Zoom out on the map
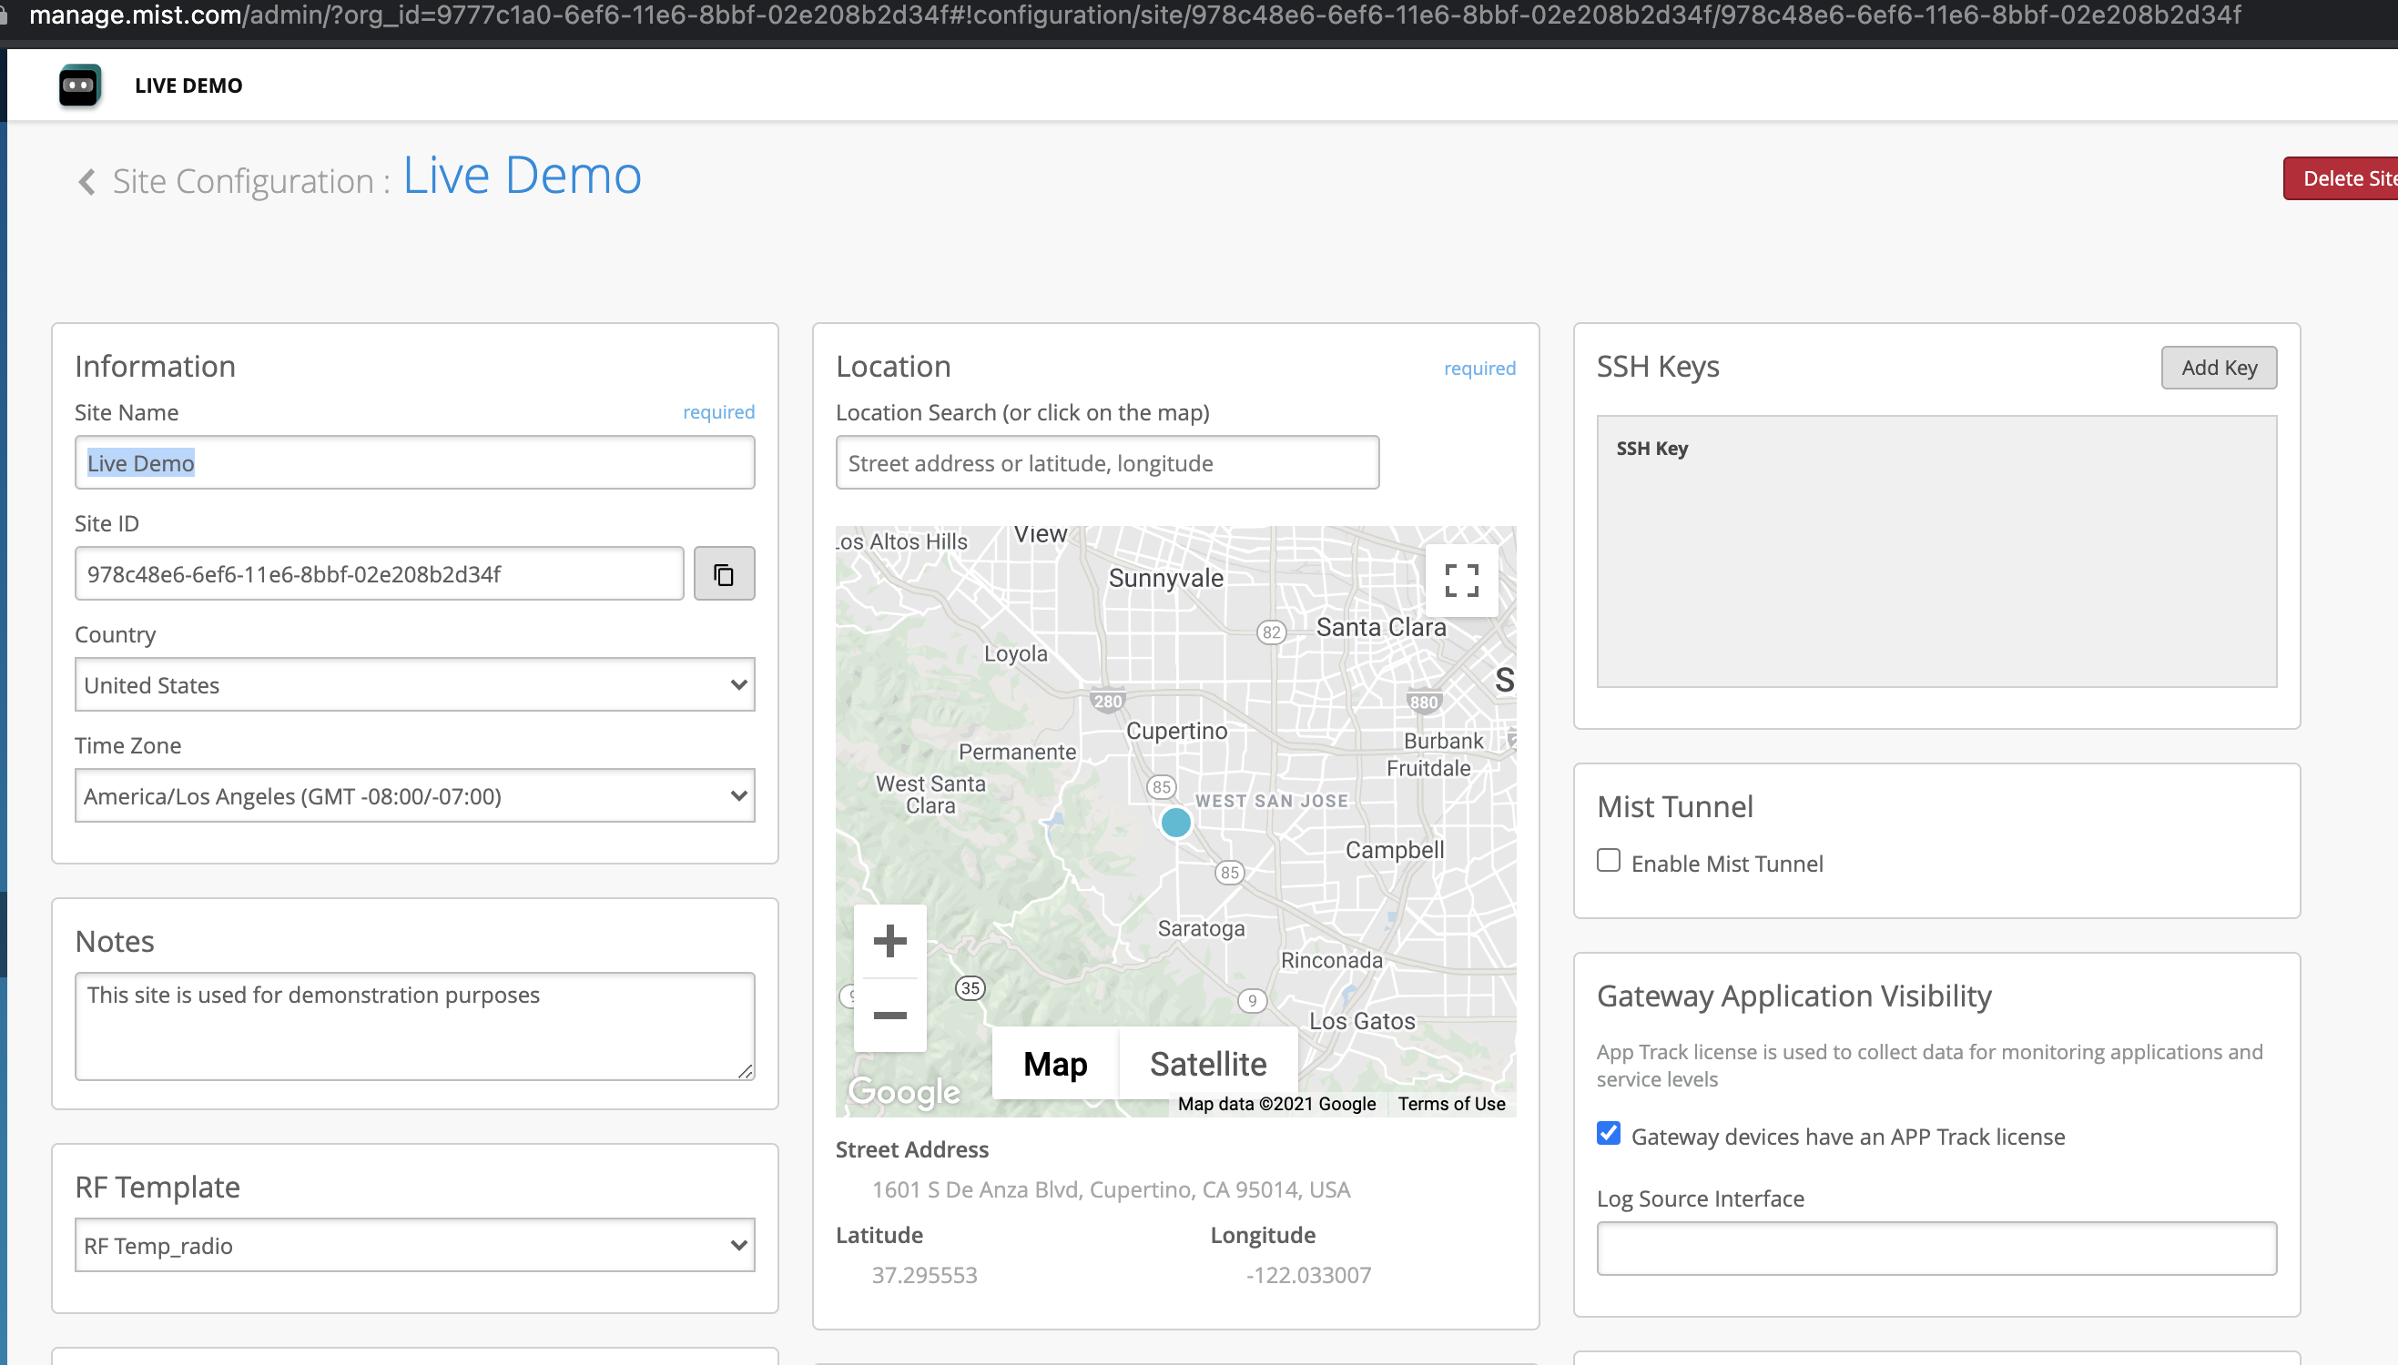 point(889,1016)
